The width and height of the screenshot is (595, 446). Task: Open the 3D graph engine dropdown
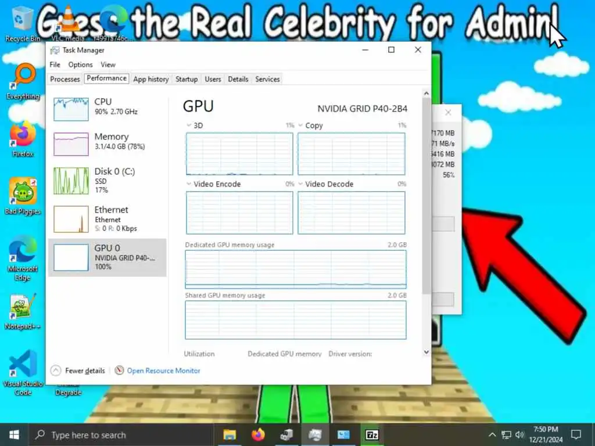point(189,125)
